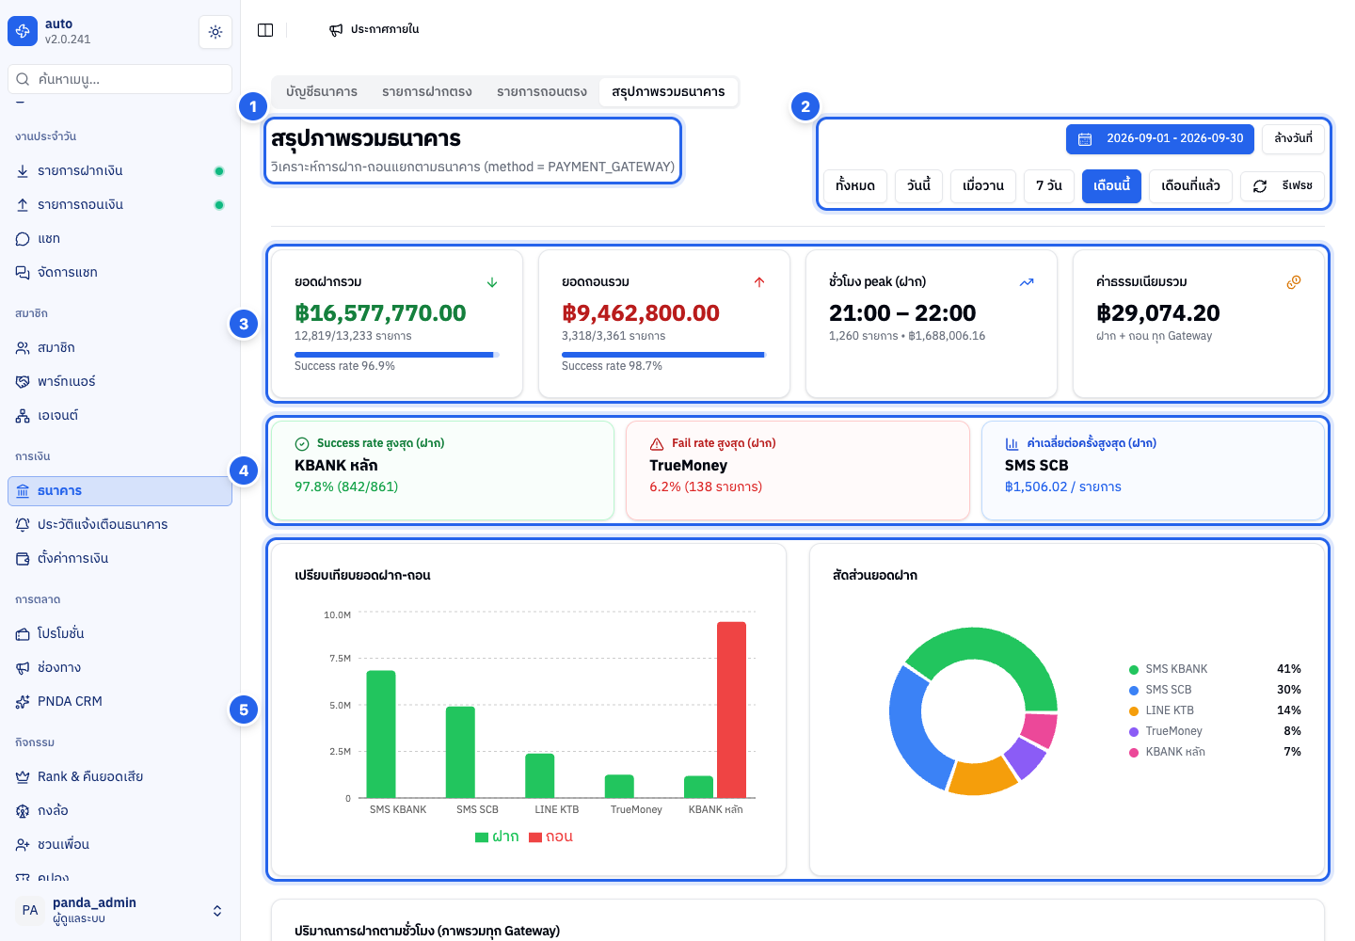Click the deposit success rate progress bar
Screen dimensions: 1355x941
tap(397, 355)
